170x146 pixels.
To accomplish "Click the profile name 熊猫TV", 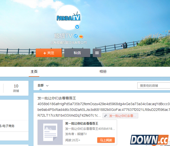I will coord(63,36).
